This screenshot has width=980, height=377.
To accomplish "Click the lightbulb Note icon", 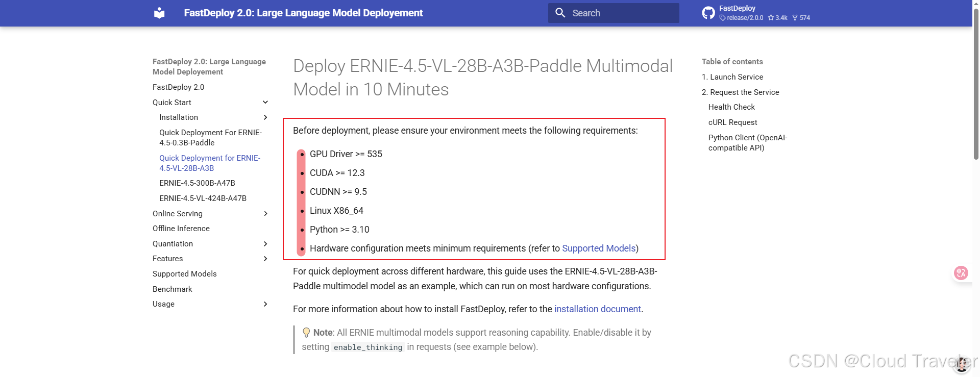I will (x=306, y=333).
